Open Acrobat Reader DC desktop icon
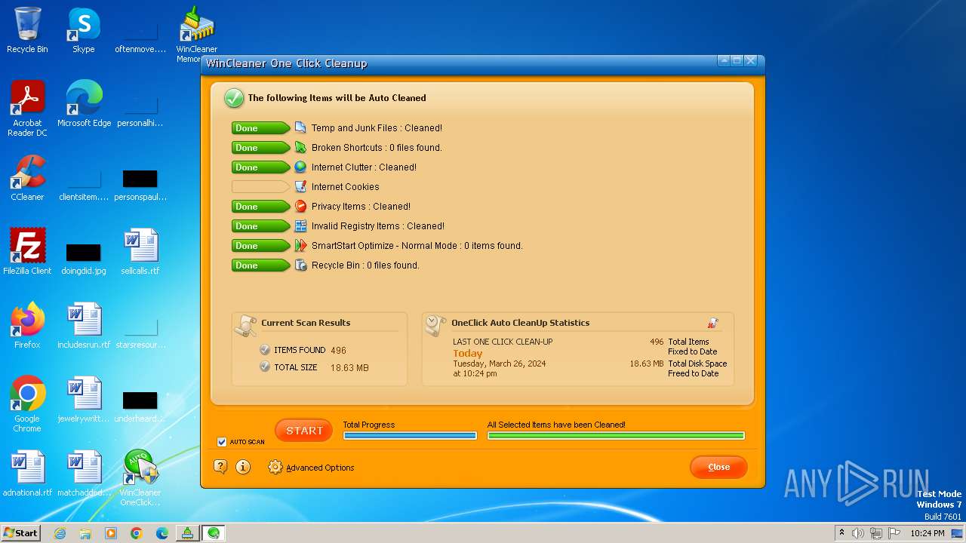 pyautogui.click(x=27, y=109)
